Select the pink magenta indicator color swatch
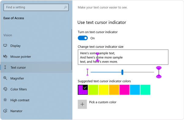The height and width of the screenshot is (120, 184). click(x=125, y=90)
